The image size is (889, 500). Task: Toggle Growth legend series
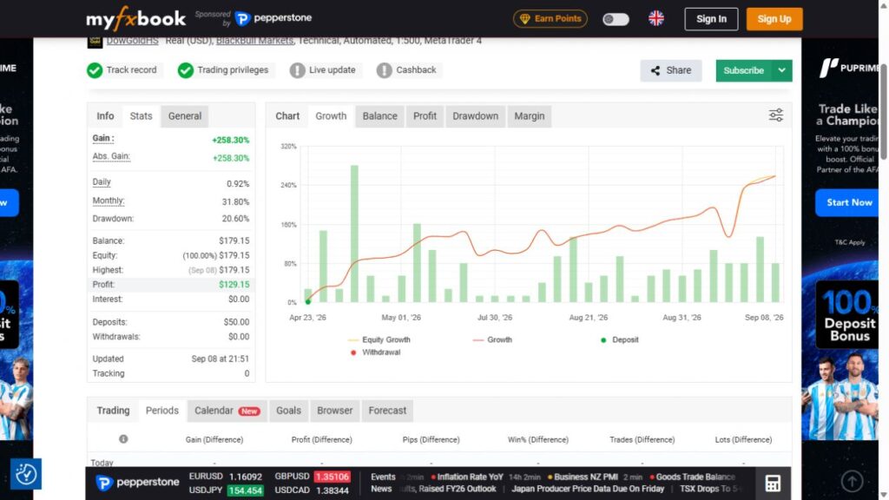click(x=492, y=339)
